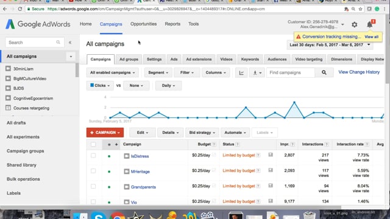Click the red + CAMPAIGN button
The image size is (390, 219).
[x=105, y=133]
